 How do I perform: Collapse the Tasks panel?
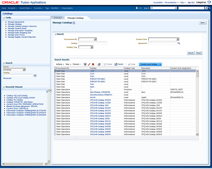4,17
